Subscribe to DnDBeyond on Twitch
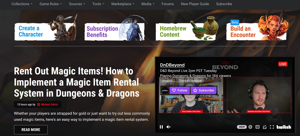 (203, 90)
